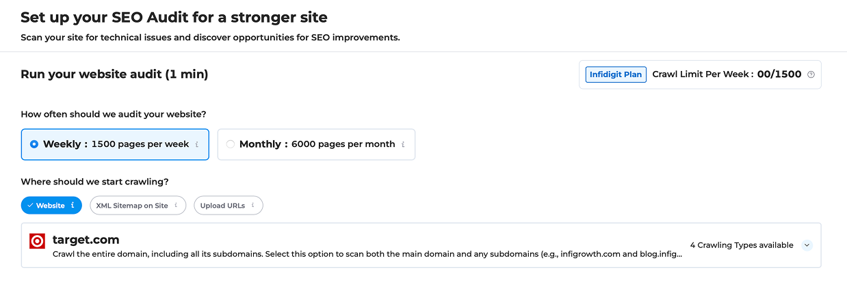Choose the 6000 pages per month label
Viewport: 847px width, 291px height.
(x=343, y=144)
